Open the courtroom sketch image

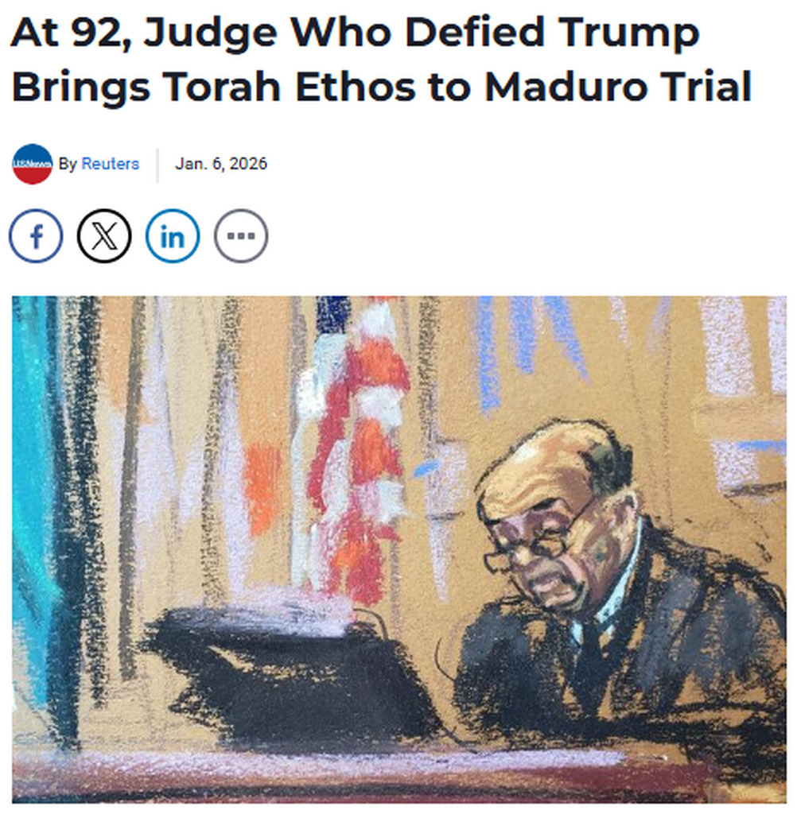[x=399, y=550]
